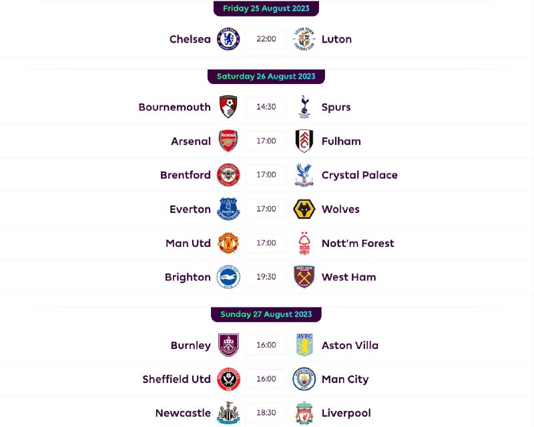
Task: Click the 18:30 Newcastle kickoff time
Action: (266, 414)
